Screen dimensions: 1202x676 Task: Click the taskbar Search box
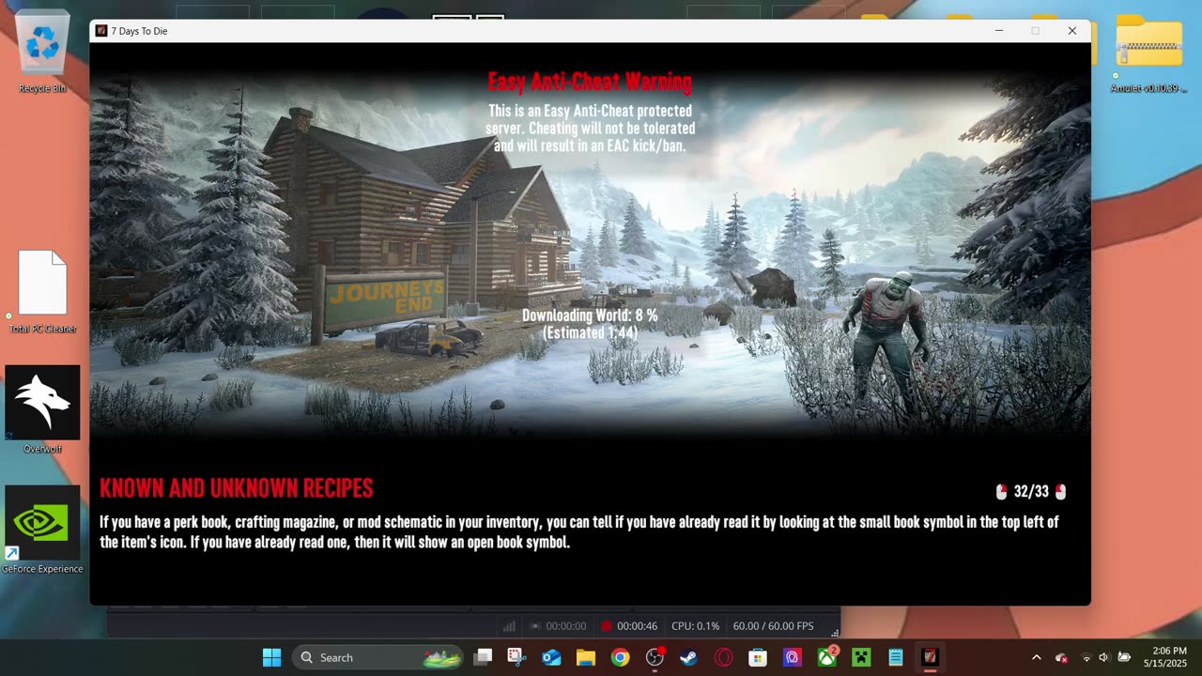click(378, 657)
